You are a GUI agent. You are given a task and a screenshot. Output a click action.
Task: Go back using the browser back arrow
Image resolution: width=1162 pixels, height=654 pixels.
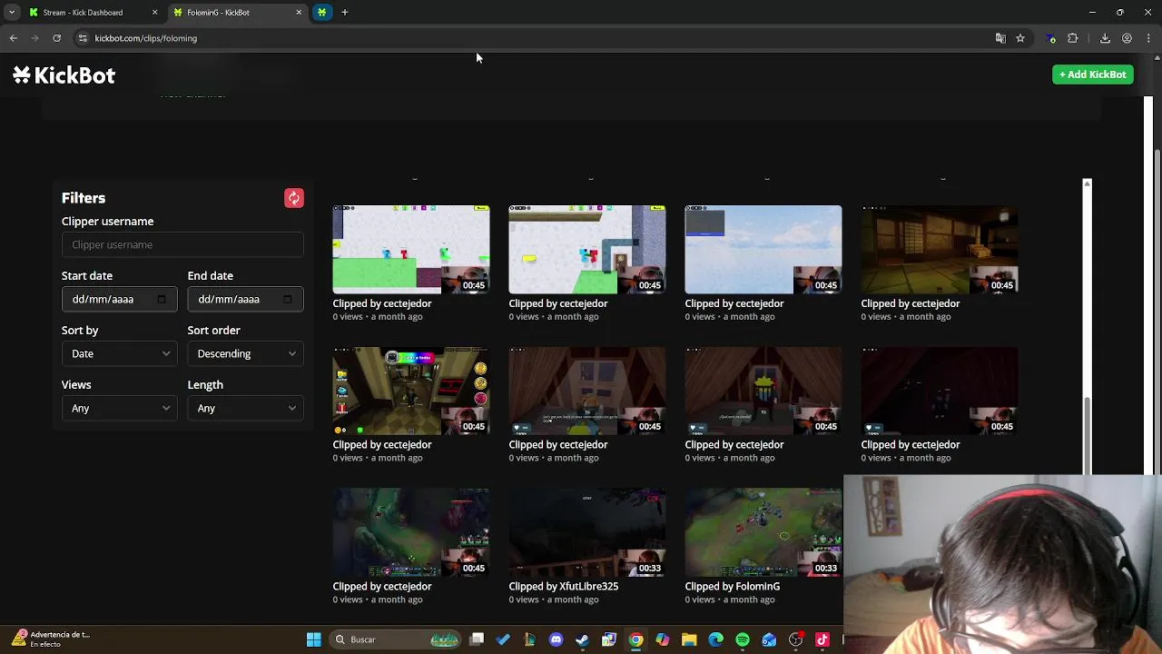click(14, 38)
